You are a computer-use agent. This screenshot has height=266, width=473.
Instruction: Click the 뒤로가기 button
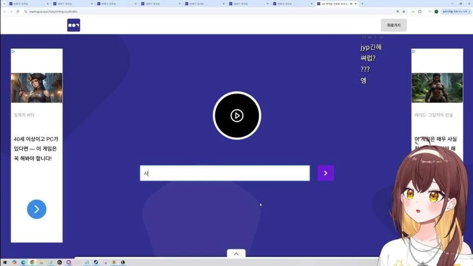click(394, 25)
